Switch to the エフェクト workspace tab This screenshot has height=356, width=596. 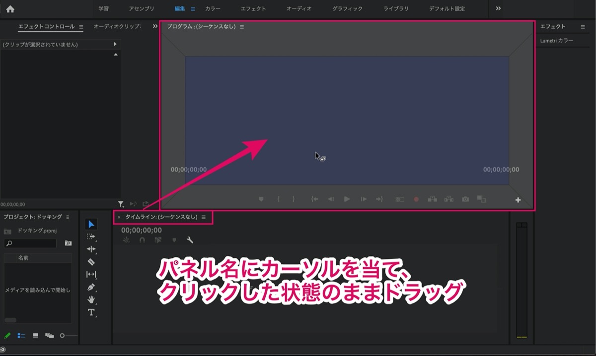point(253,9)
